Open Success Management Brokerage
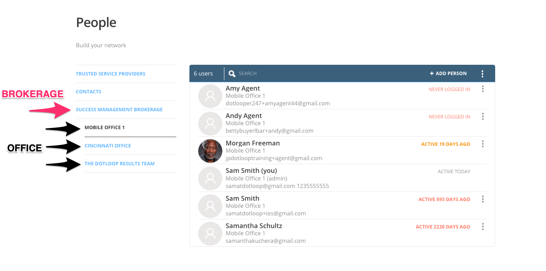Screen dimensions: 546x271 [119, 110]
